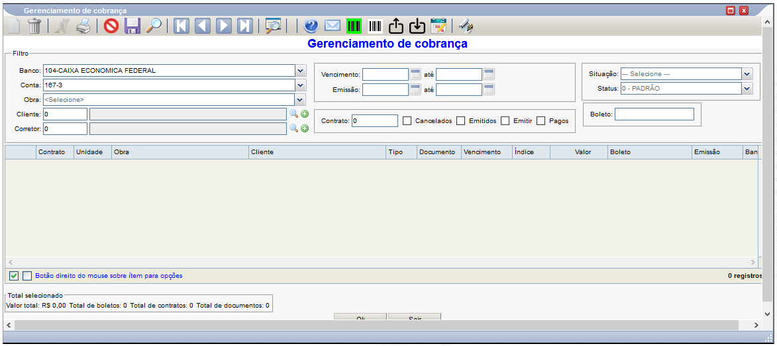The height and width of the screenshot is (346, 777).
Task: Click the Vencimento column header
Action: pos(487,152)
